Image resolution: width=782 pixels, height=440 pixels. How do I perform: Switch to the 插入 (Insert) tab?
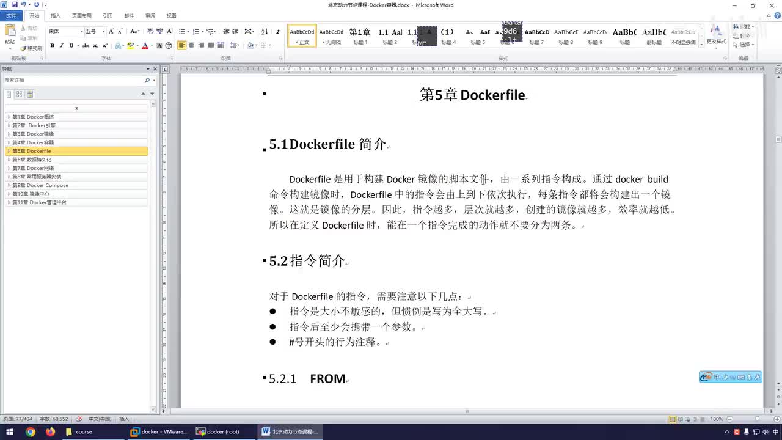tap(56, 16)
